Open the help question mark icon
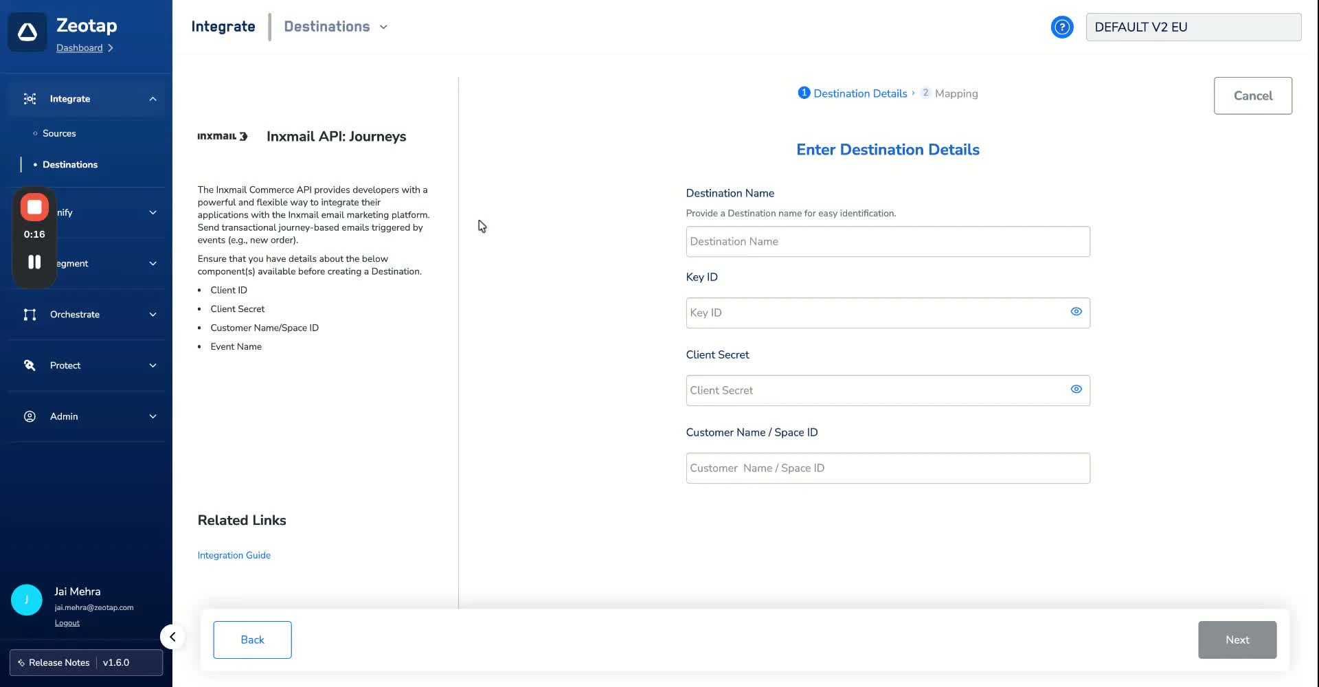 (x=1062, y=27)
